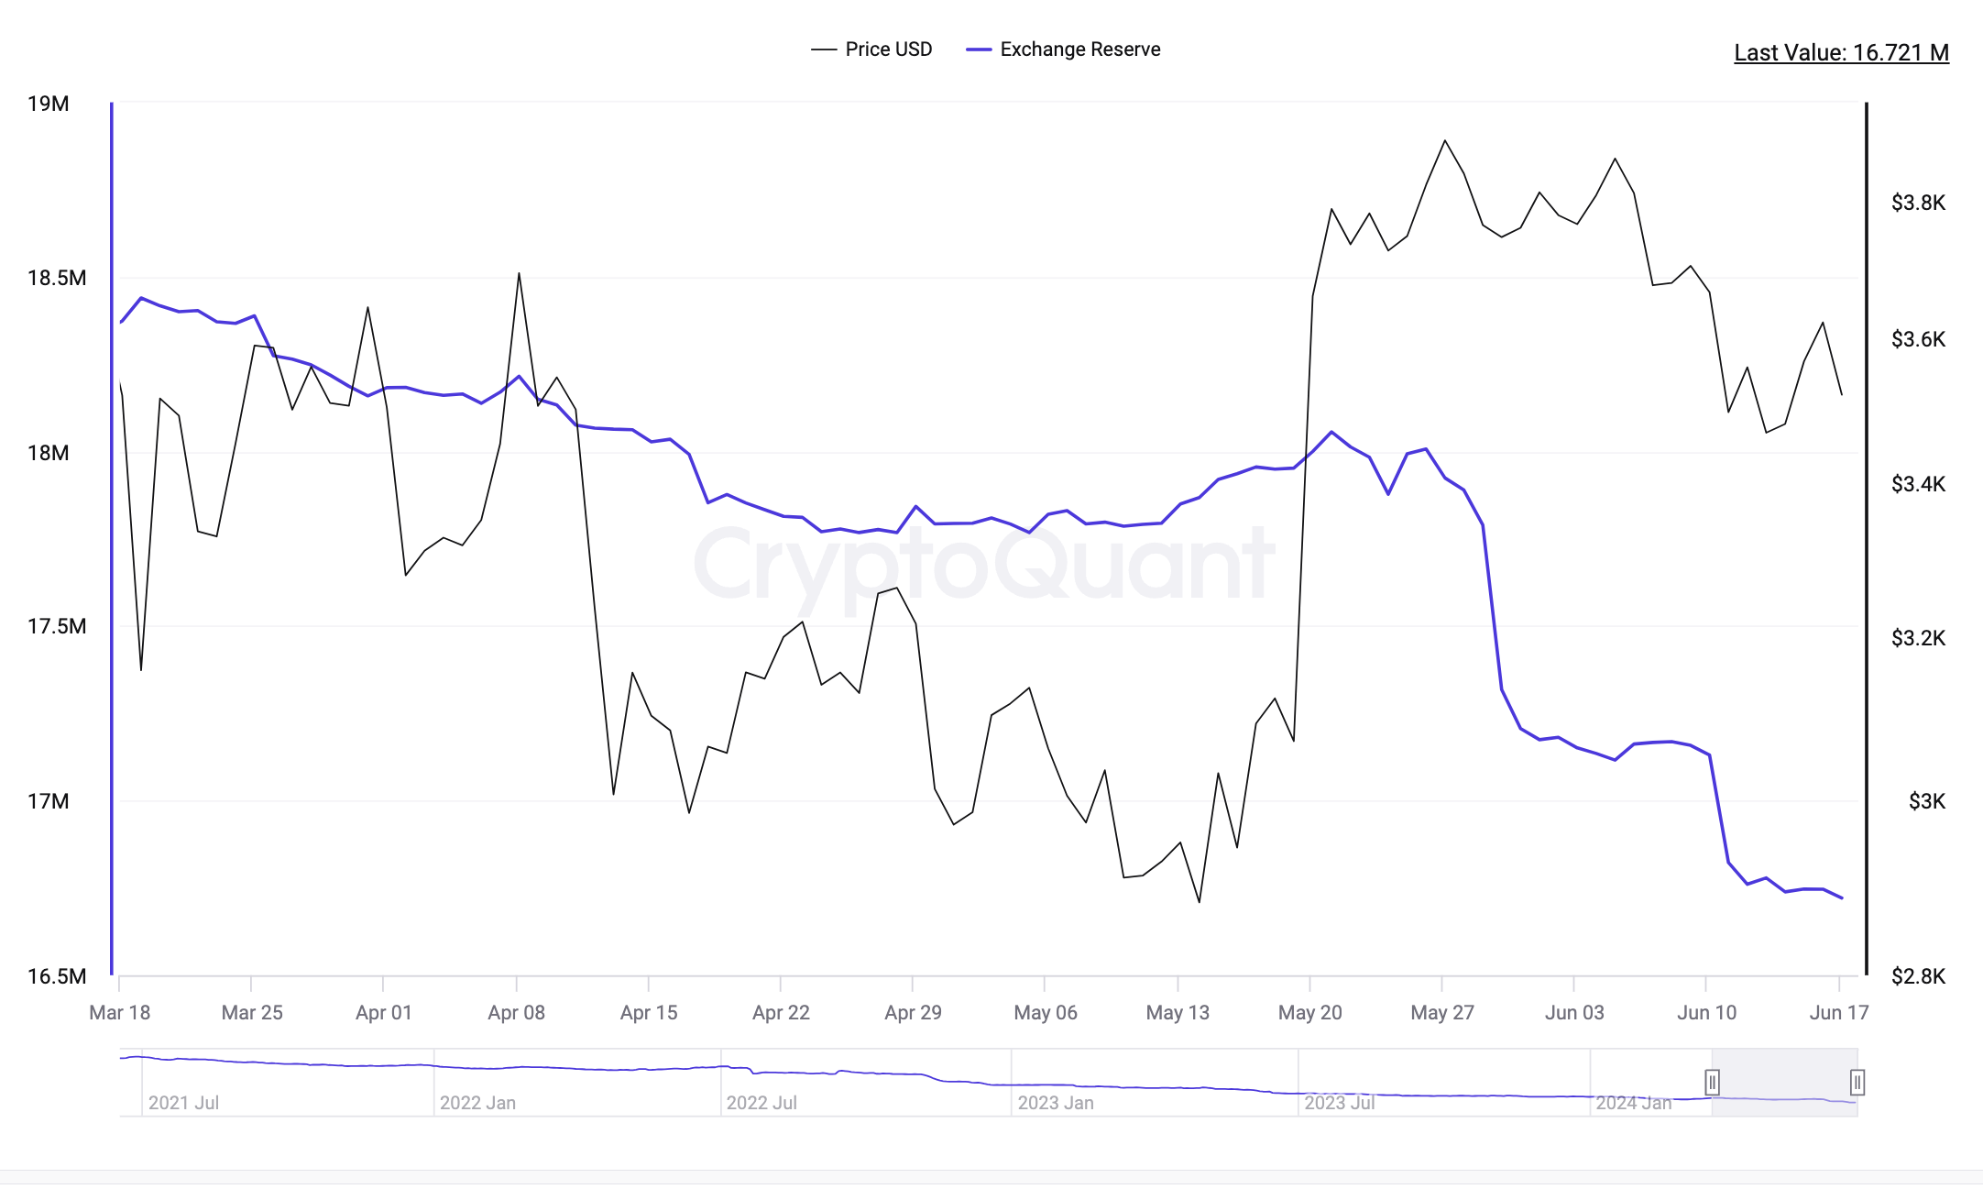1983x1189 pixels.
Task: Click the Price USD black line legend icon
Action: [824, 50]
